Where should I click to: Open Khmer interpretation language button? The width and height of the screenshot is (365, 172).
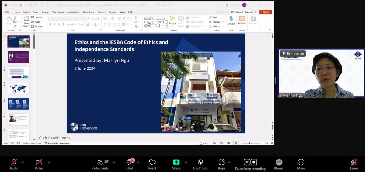[x=279, y=164]
